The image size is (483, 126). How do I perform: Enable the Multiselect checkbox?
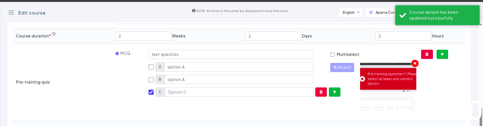[x=332, y=54]
